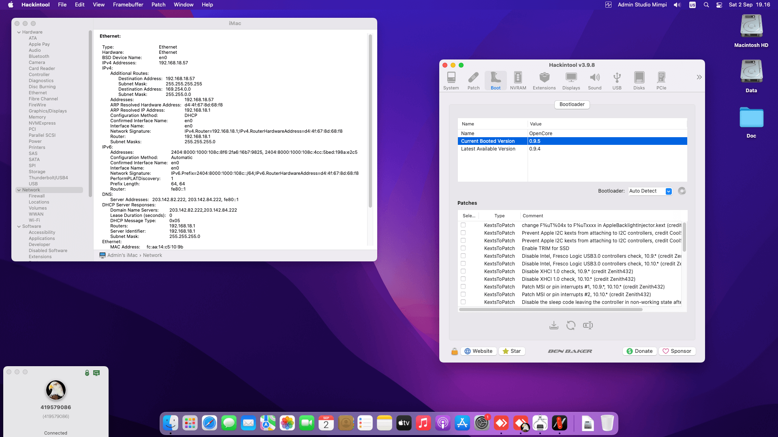778x437 pixels.
Task: Click the vertical scrollbar of patches list
Action: tap(684, 237)
